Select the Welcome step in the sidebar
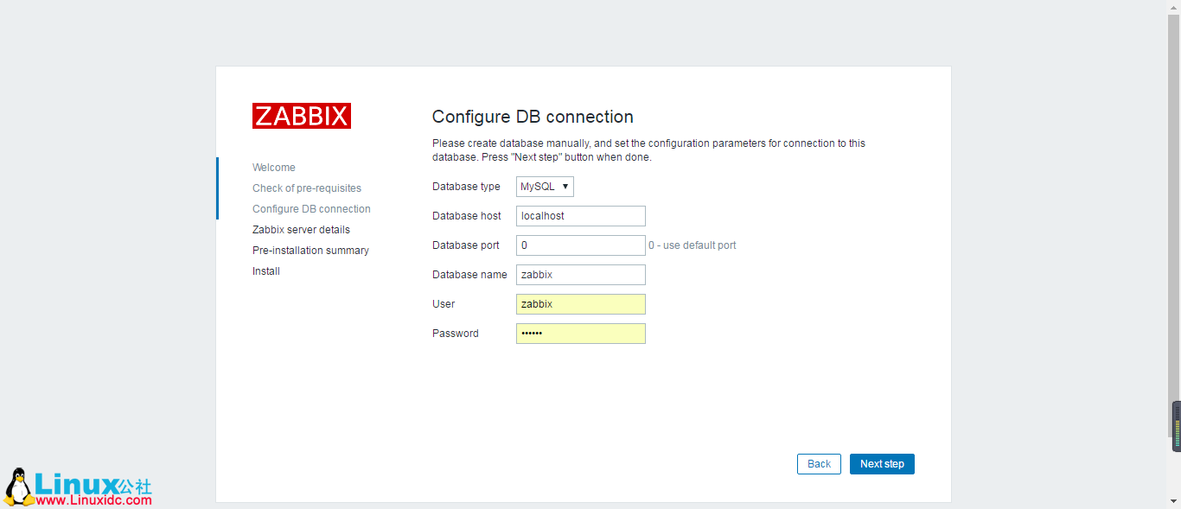 click(273, 167)
